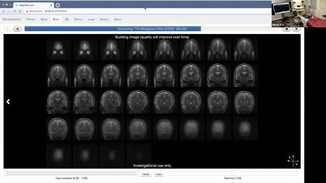Screen dimensions: 326x183
Task: Open the 3D tab
Action: click(67, 19)
